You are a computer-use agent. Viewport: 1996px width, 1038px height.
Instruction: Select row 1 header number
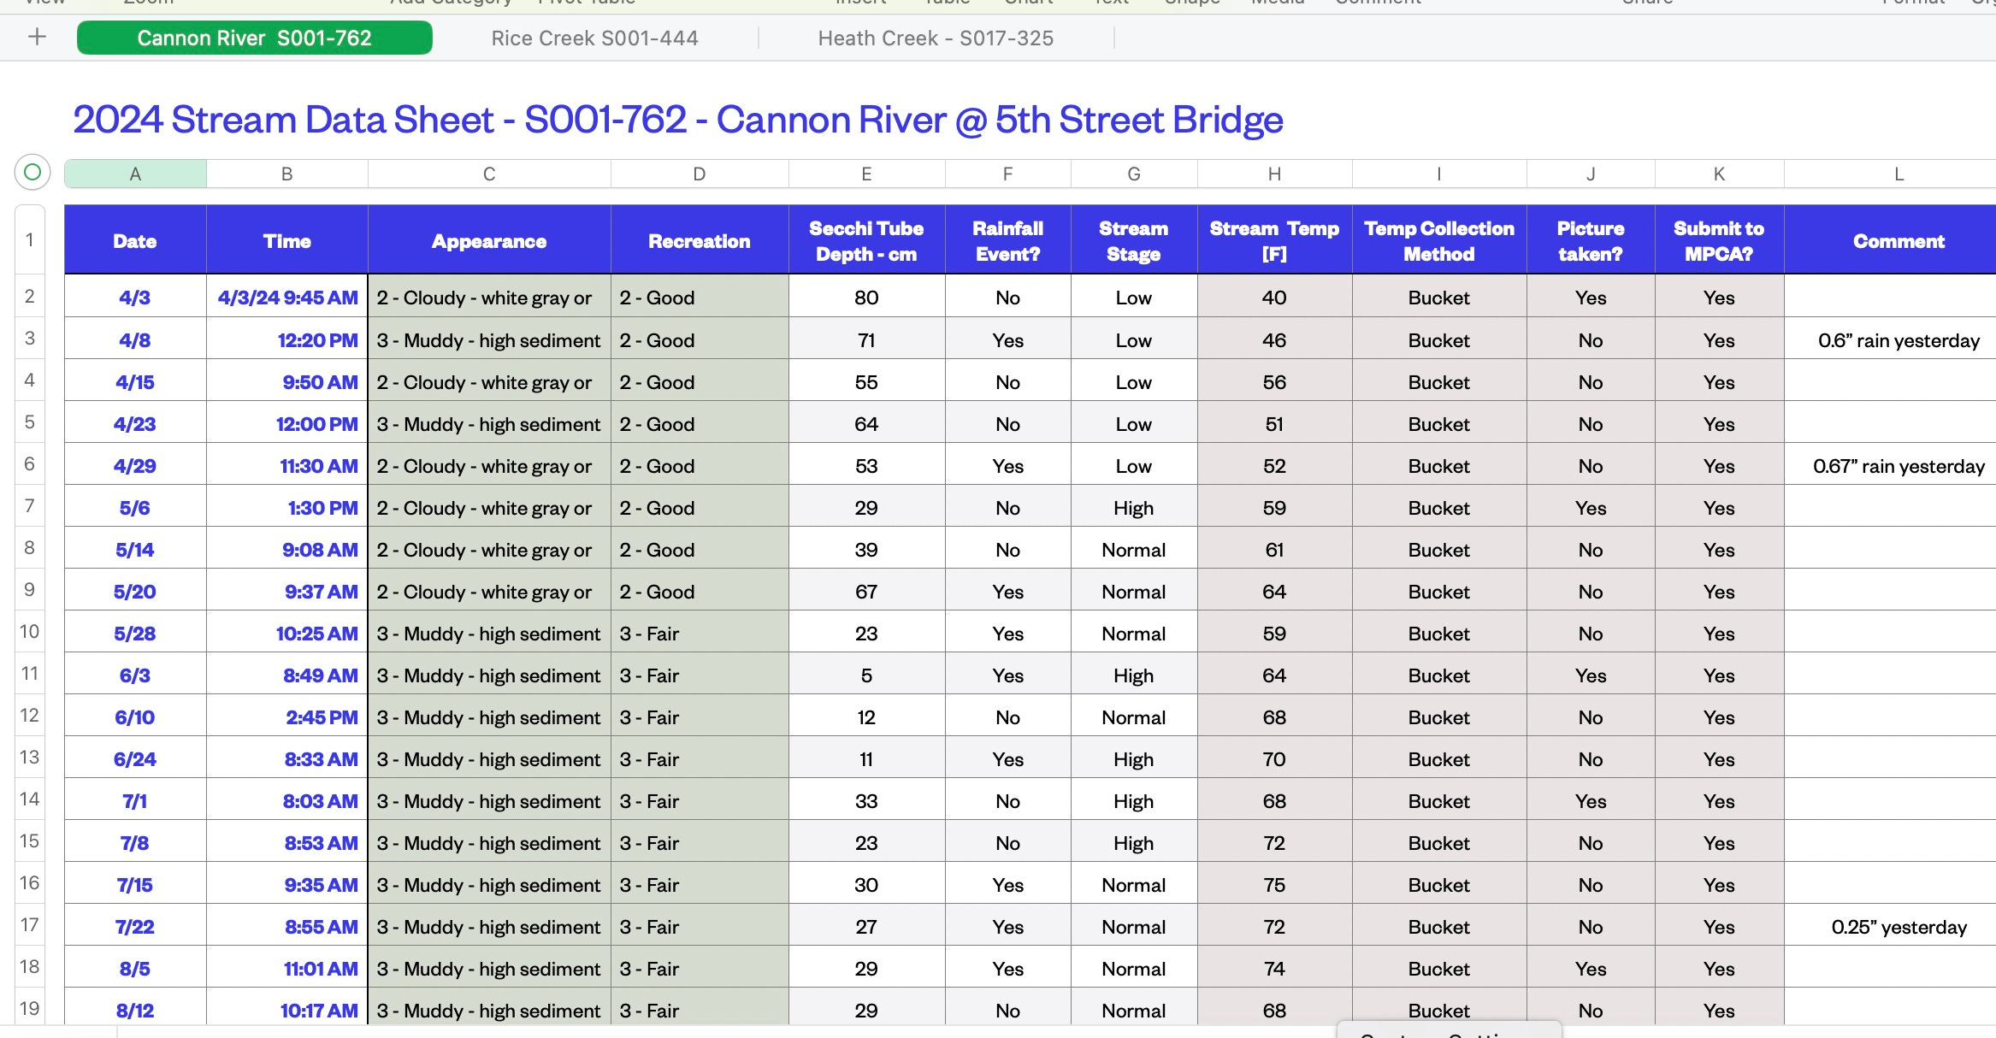pos(30,239)
